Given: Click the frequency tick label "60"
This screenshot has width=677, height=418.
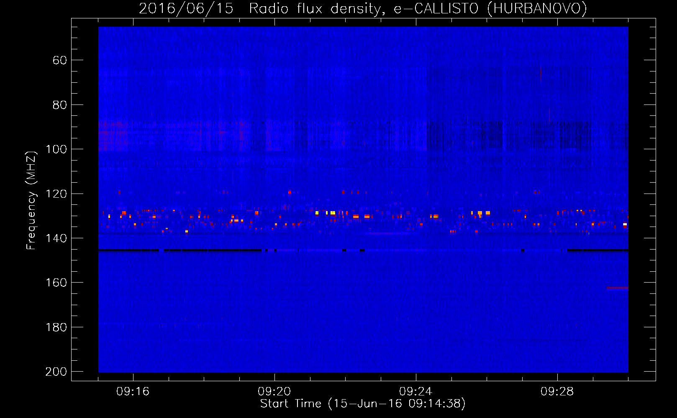Looking at the screenshot, I should 60,61.
